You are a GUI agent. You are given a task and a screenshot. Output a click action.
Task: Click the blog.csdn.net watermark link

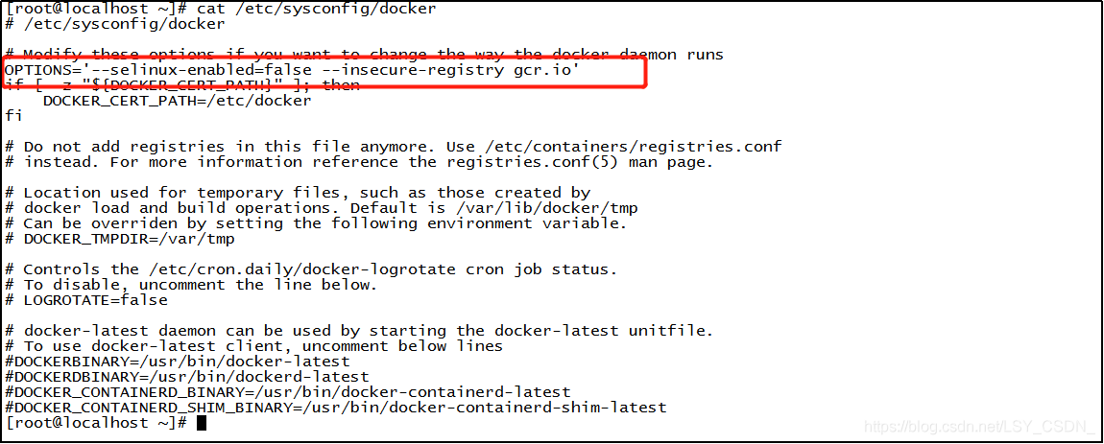975,426
